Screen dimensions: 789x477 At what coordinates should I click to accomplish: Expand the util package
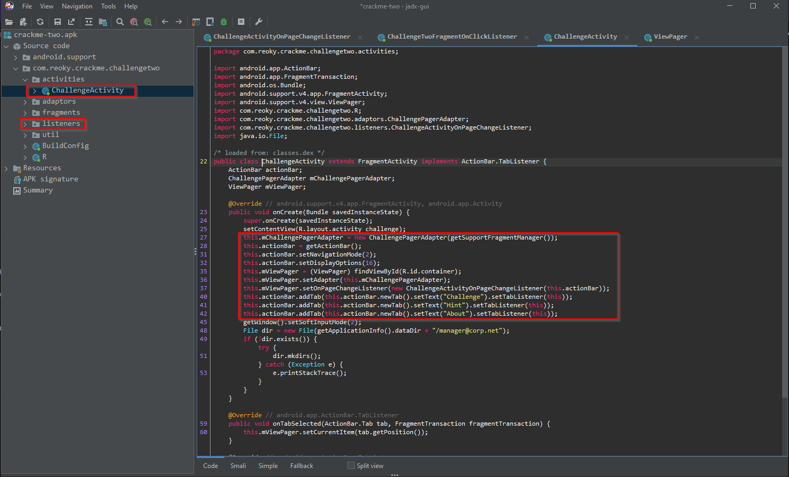(25, 135)
